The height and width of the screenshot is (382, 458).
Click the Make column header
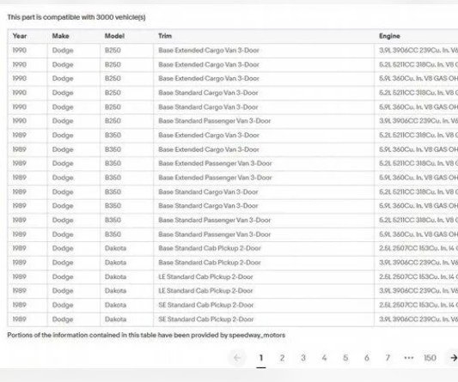pos(60,36)
